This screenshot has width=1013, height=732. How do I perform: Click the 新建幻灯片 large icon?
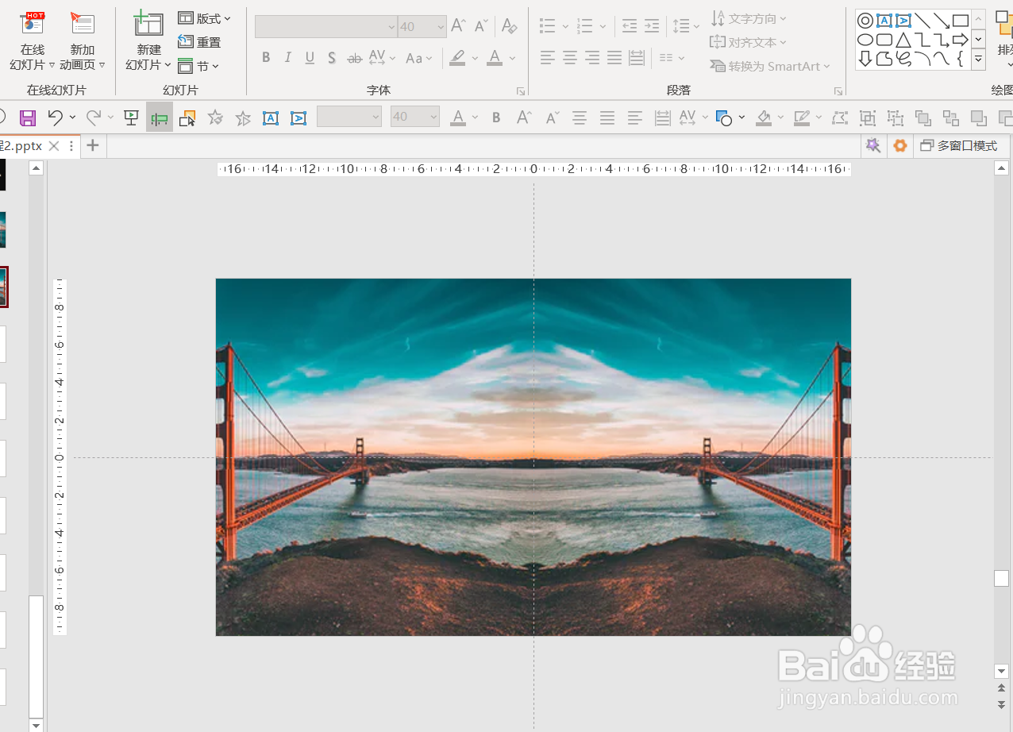click(x=148, y=24)
